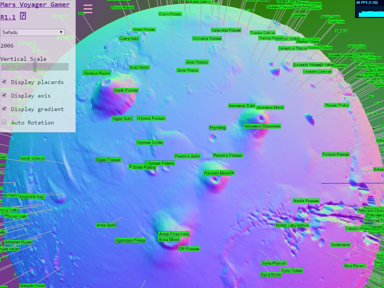Uncheck the Display axis checkbox
384x288 pixels.
(4, 95)
